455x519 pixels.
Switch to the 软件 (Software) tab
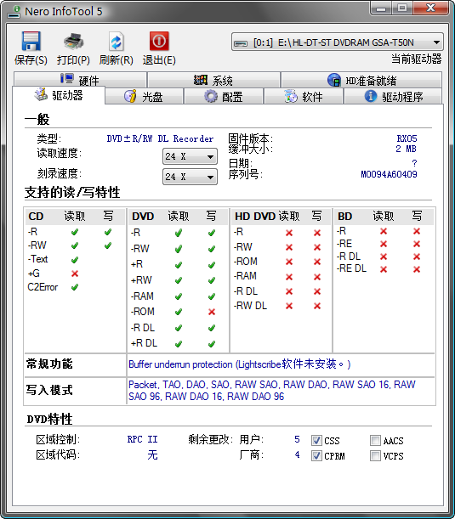tap(304, 96)
